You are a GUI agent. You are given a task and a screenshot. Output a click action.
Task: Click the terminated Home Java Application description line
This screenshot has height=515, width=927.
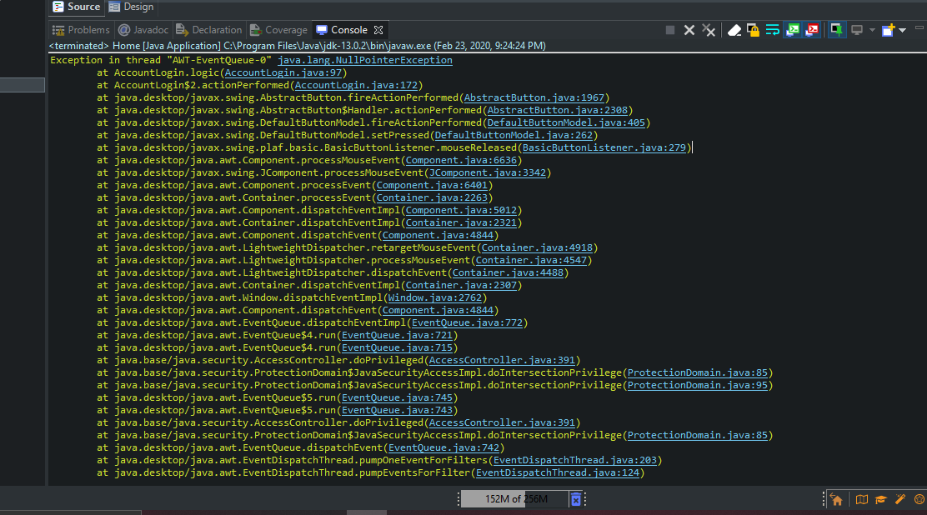(x=298, y=46)
